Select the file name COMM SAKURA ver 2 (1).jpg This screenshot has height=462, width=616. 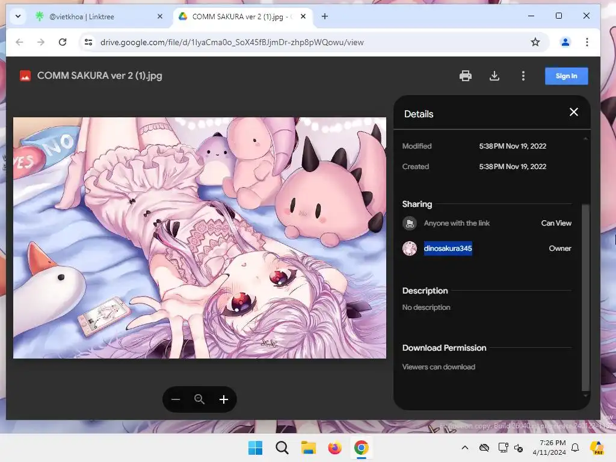click(99, 75)
